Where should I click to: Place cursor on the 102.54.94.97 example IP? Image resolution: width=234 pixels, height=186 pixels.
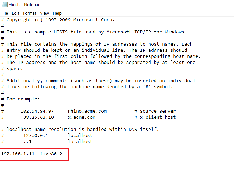37,111
